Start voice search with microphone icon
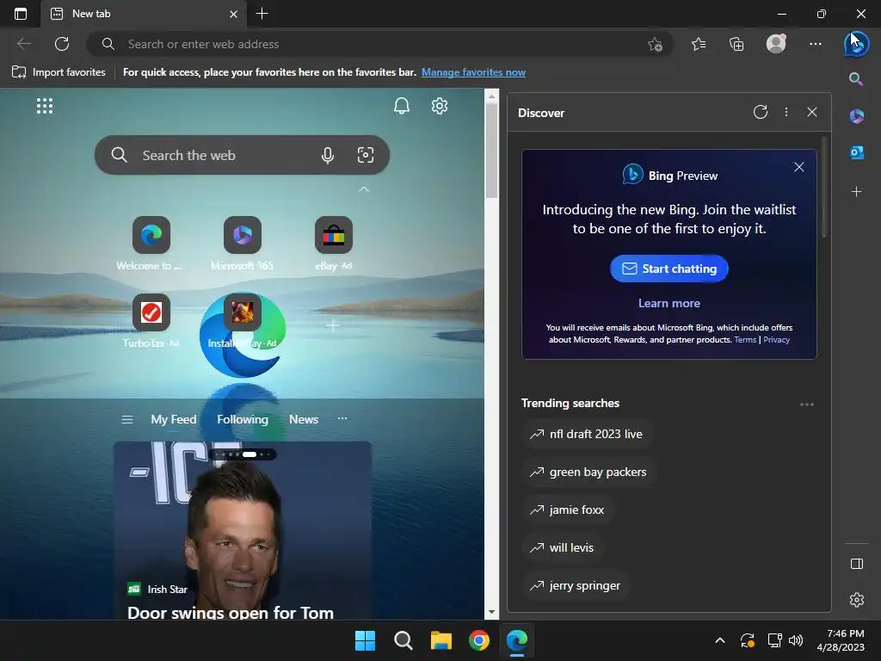This screenshot has width=881, height=661. [x=328, y=155]
